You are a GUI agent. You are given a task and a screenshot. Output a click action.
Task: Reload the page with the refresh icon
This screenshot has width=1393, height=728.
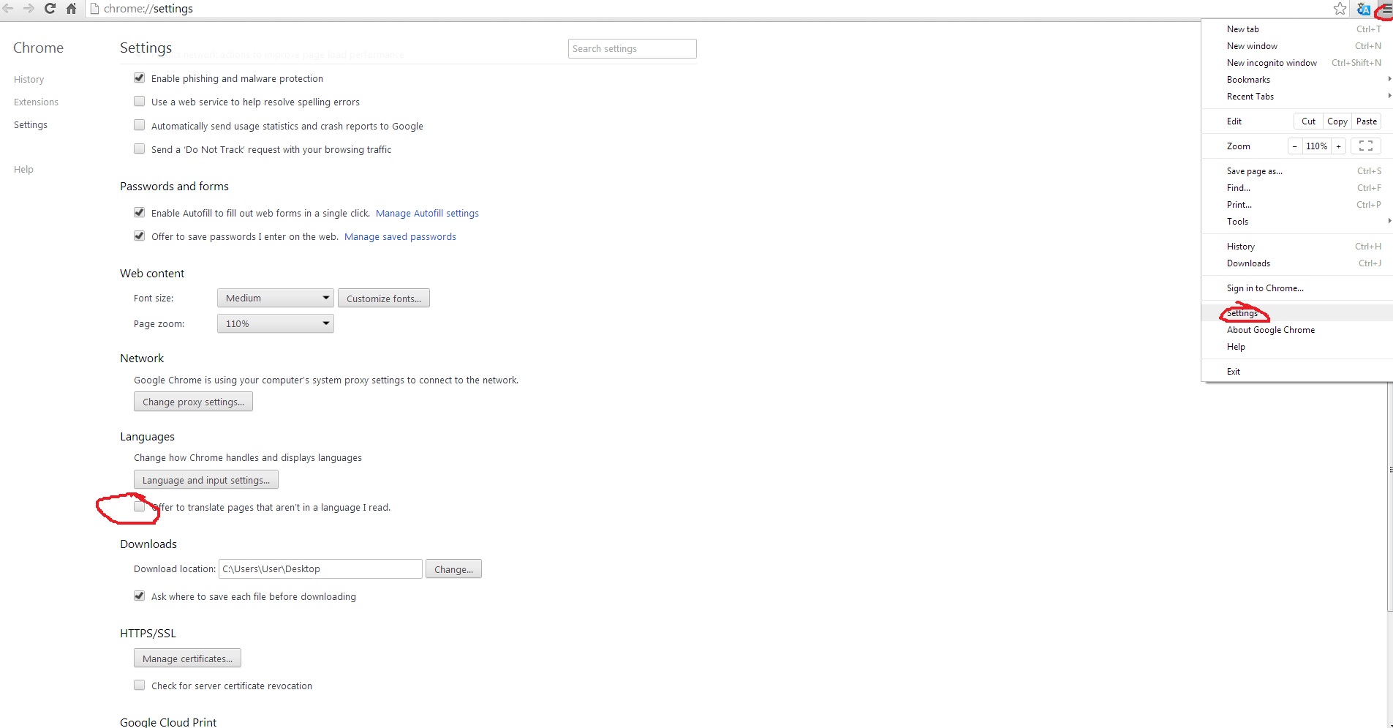coord(50,9)
